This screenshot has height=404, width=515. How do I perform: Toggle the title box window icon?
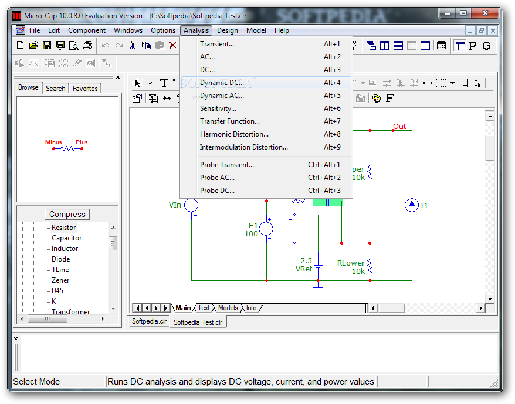463,83
